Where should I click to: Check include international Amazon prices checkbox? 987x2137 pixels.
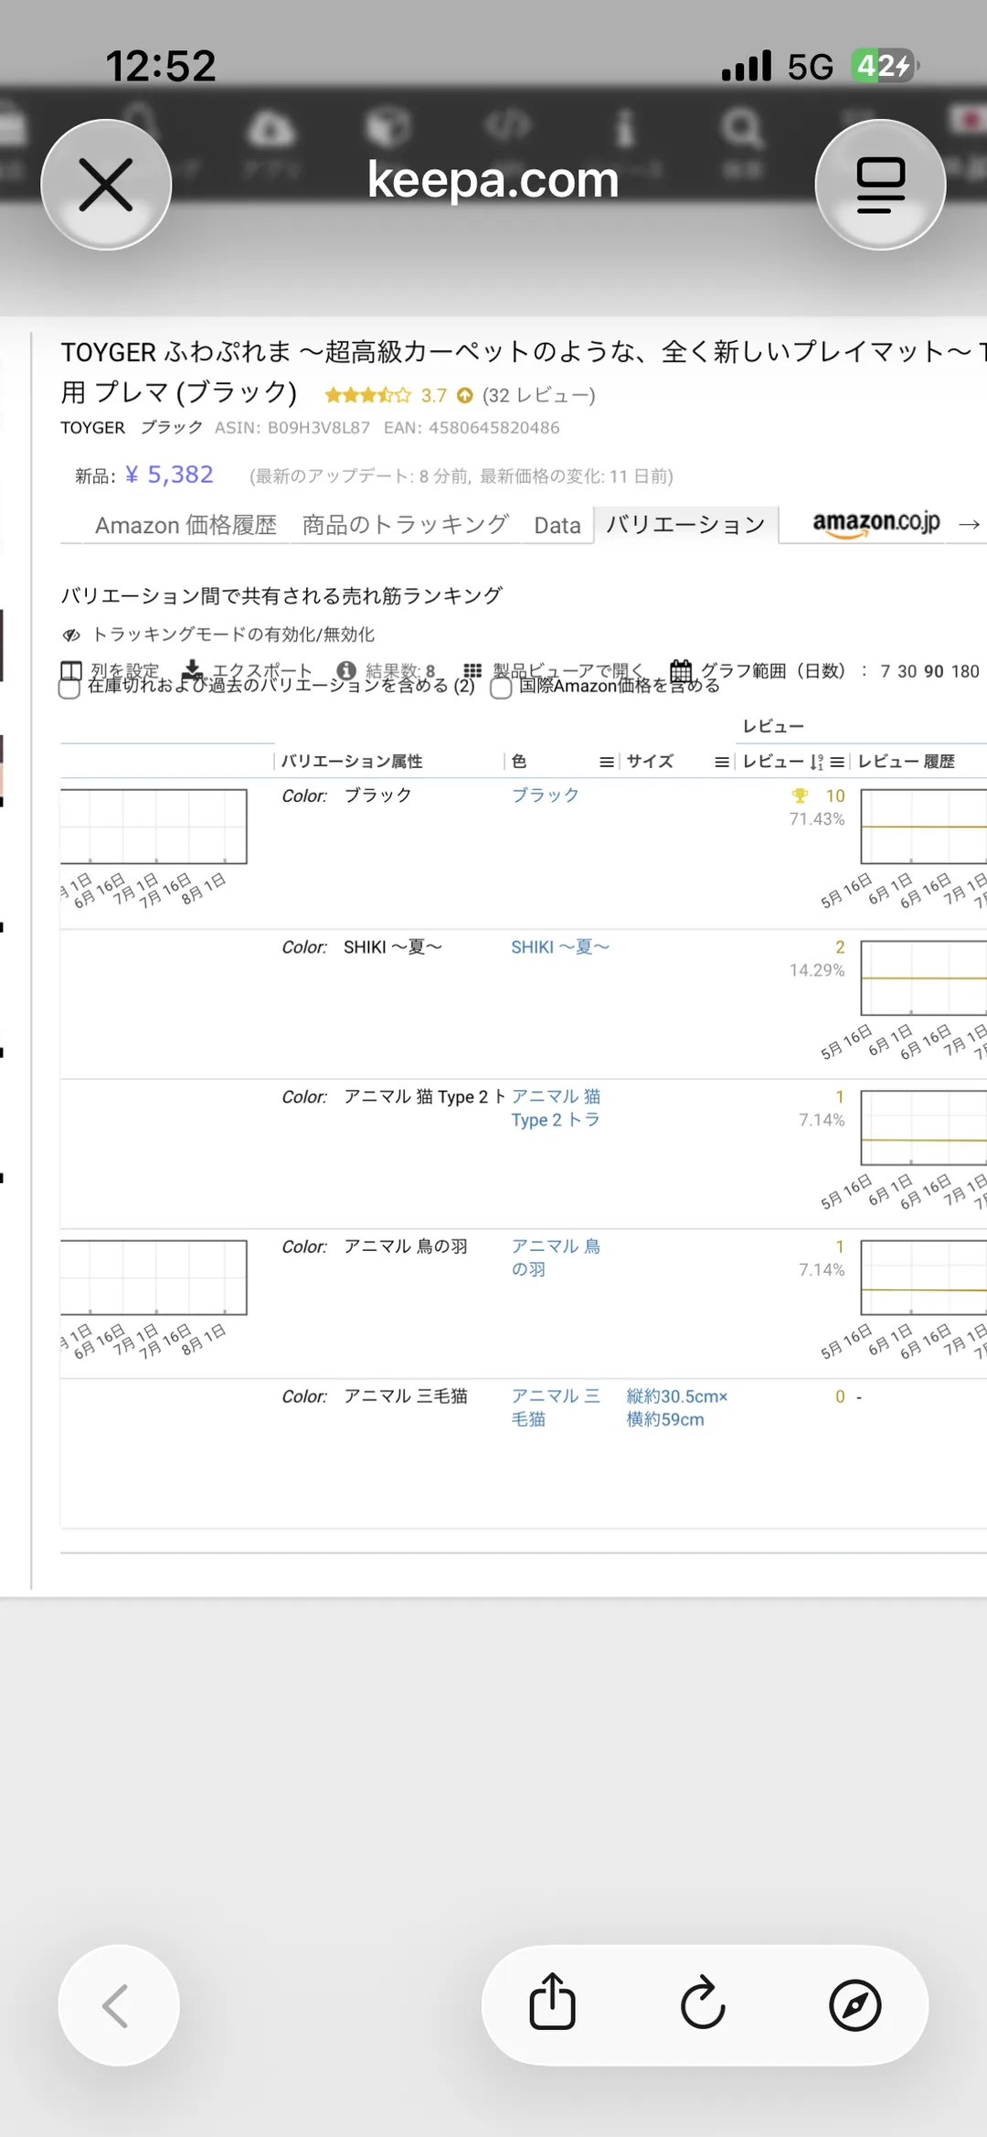click(501, 689)
